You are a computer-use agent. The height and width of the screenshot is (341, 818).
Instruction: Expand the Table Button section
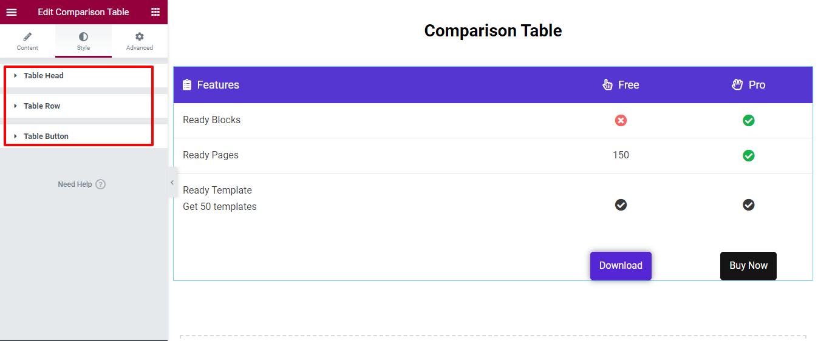pyautogui.click(x=46, y=137)
